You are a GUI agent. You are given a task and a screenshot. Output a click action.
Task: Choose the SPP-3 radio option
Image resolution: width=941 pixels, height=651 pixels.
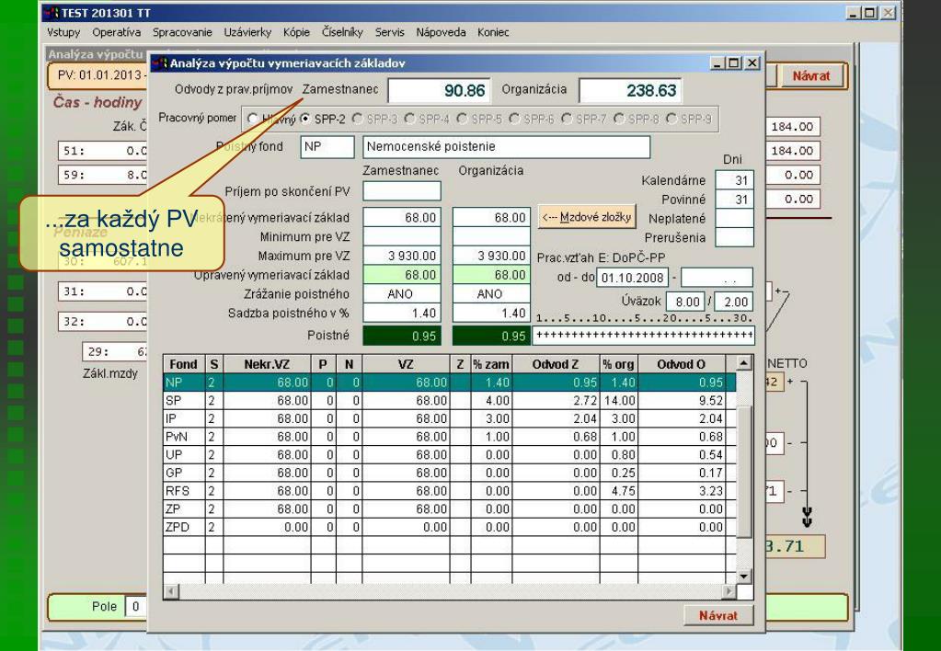point(358,119)
